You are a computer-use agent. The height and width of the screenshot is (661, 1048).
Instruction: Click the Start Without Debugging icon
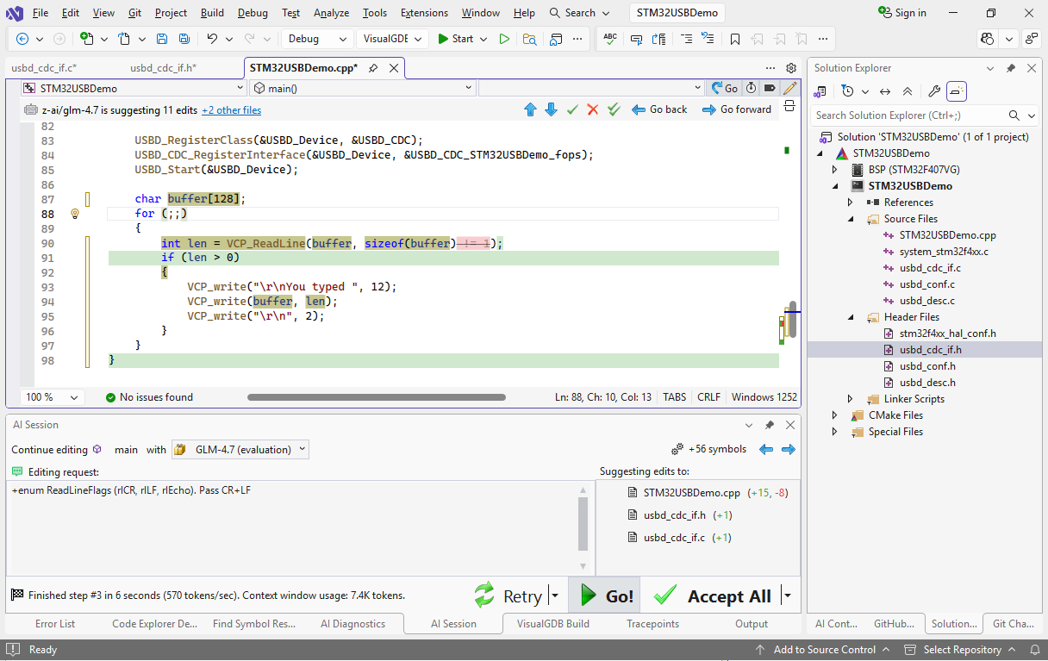pyautogui.click(x=504, y=39)
